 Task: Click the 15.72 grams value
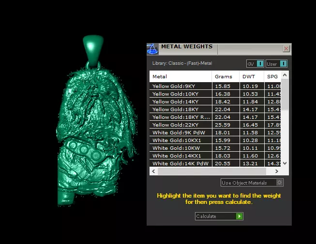[223, 148]
